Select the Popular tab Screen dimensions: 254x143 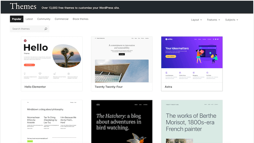[x=16, y=19]
